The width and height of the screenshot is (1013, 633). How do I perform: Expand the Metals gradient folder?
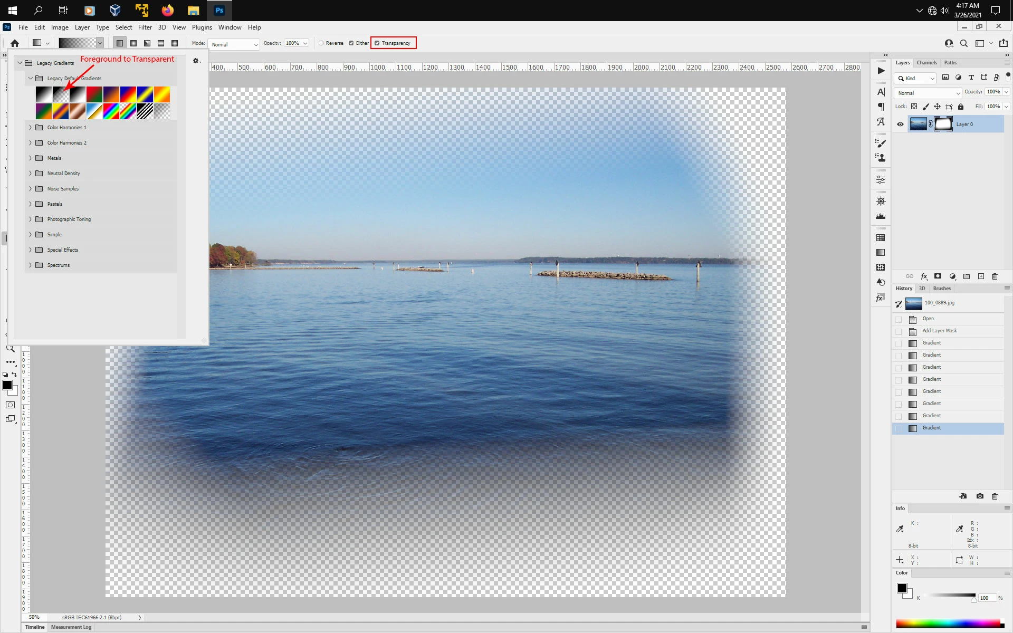(x=30, y=158)
